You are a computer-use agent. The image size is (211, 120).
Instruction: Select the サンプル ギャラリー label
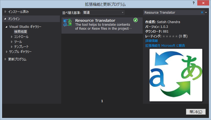[x=20, y=52]
